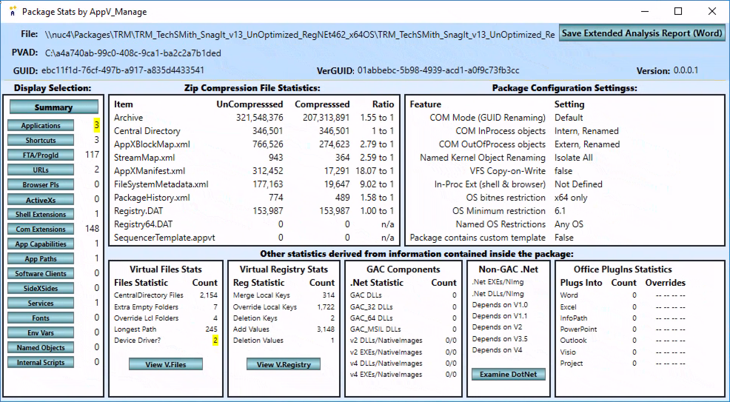The height and width of the screenshot is (402, 730).
Task: Click PackageHistory.xml entry
Action: pyautogui.click(x=152, y=198)
